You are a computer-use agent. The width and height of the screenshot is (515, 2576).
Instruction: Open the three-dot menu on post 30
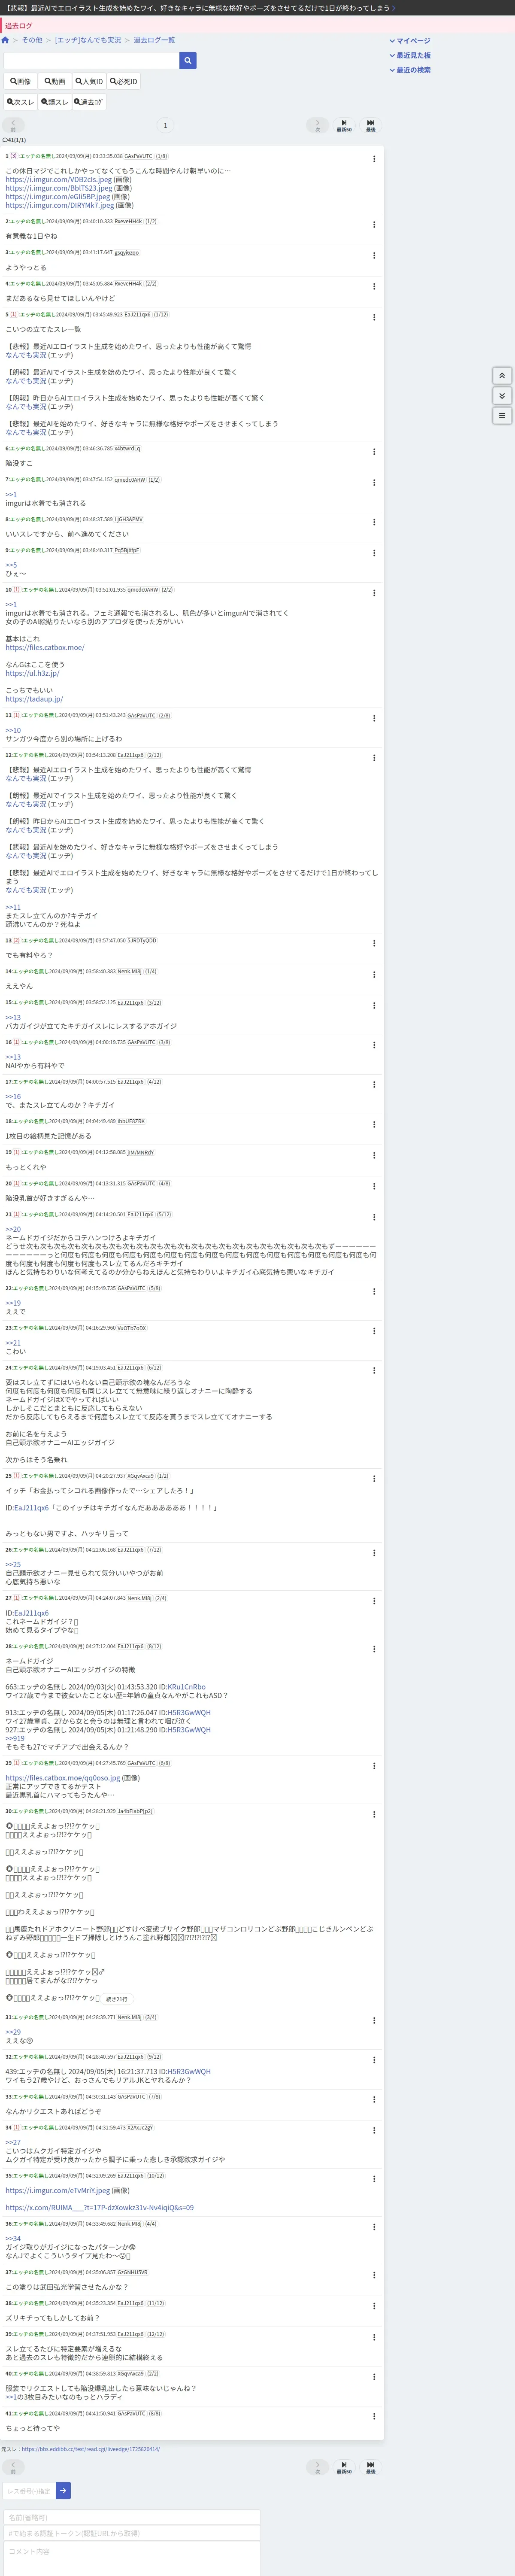374,1814
